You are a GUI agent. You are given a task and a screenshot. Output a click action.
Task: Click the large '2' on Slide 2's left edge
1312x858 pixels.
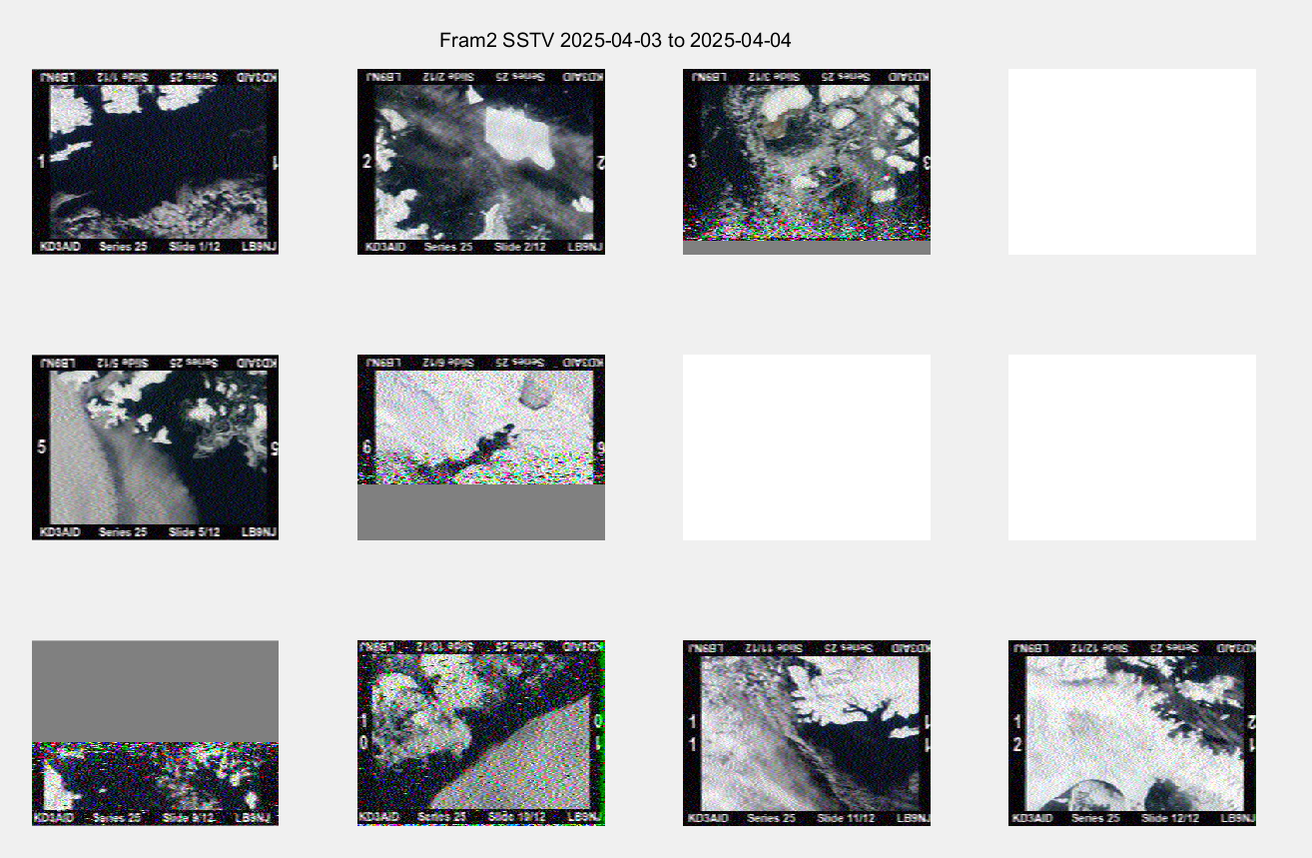[366, 162]
